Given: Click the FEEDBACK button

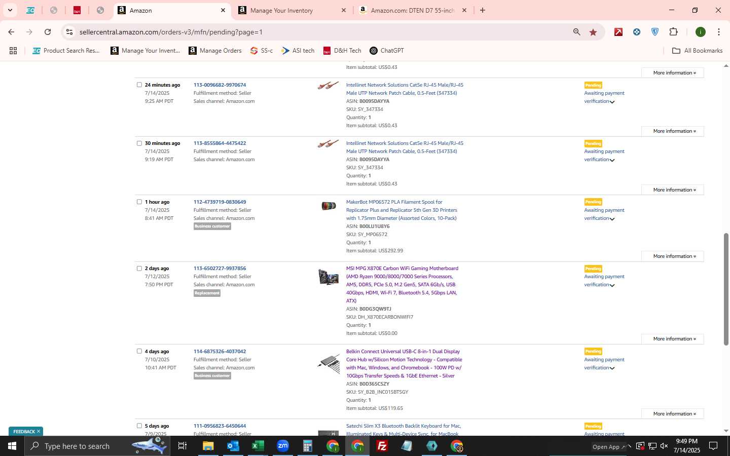Looking at the screenshot, I should pos(26,432).
